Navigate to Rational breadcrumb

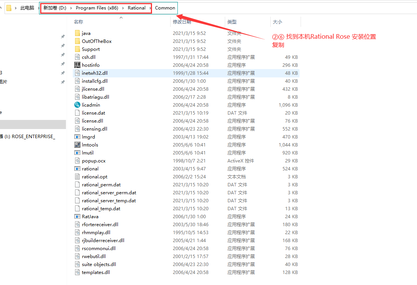pos(136,8)
